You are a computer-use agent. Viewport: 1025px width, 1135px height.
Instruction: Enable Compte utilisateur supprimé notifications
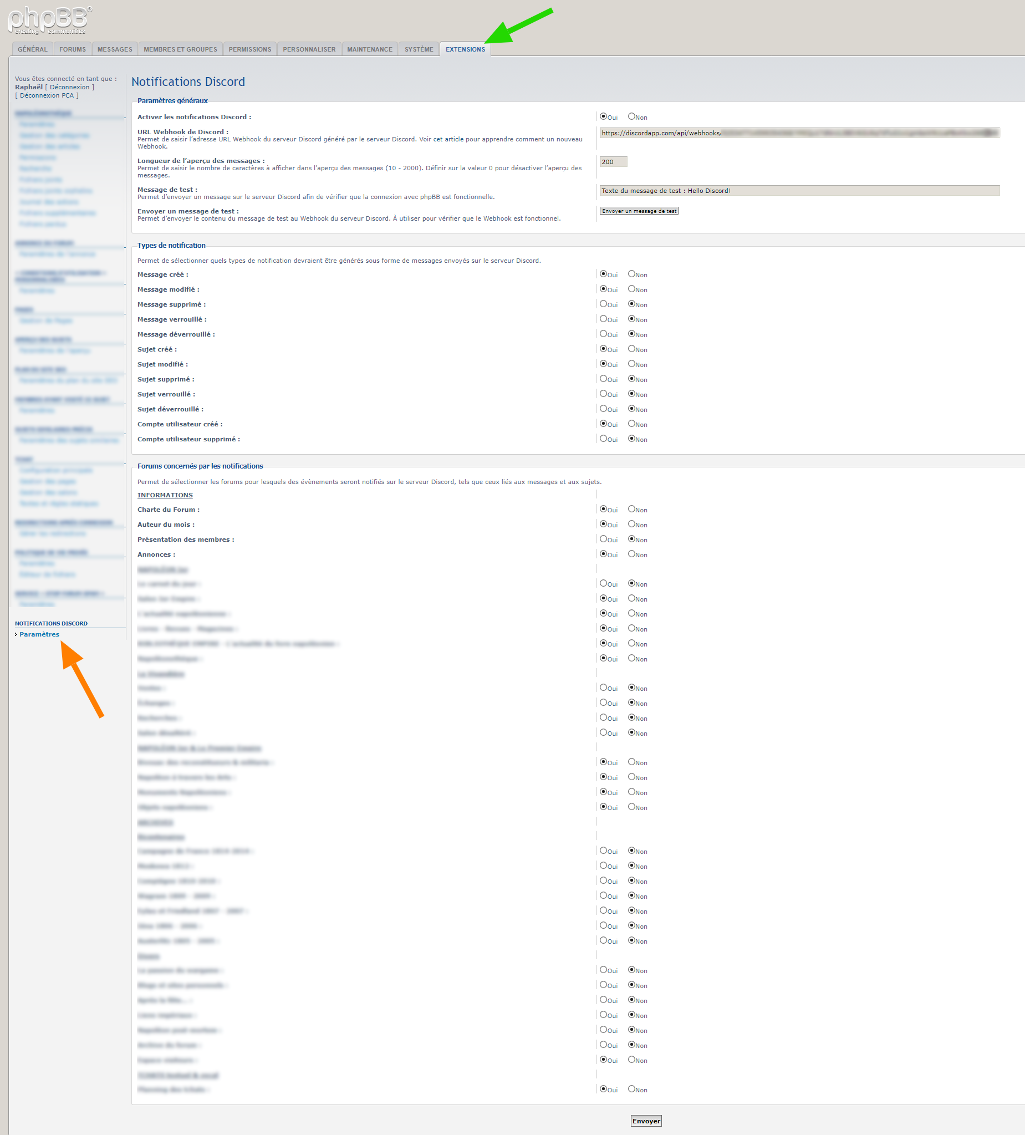[603, 439]
